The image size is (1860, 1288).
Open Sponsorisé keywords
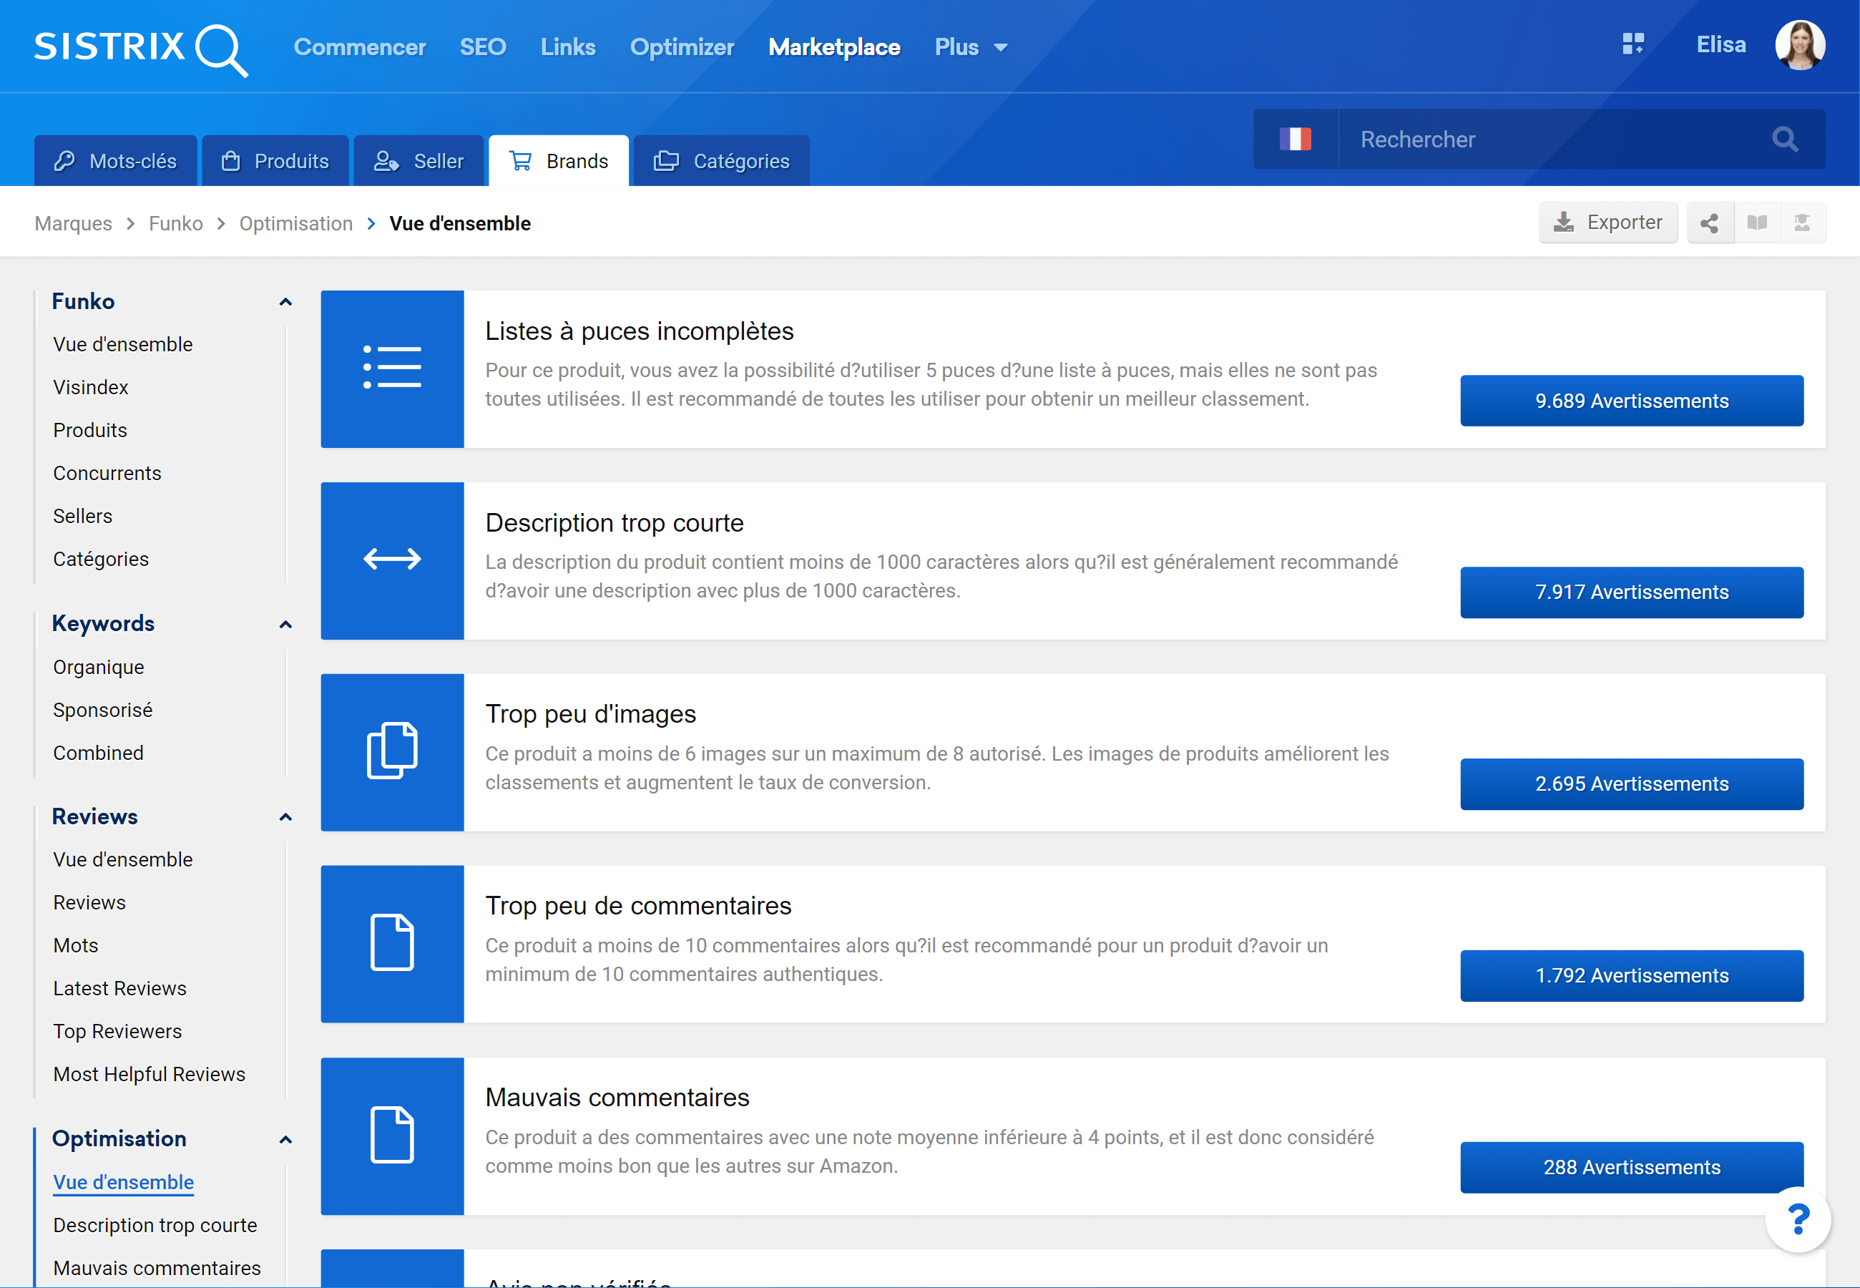(102, 710)
